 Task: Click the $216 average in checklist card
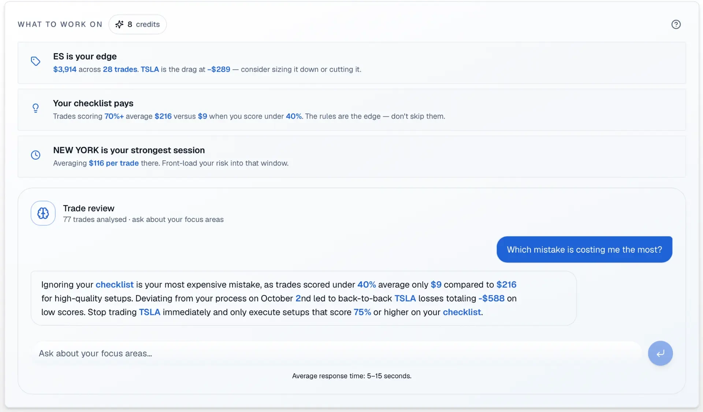(163, 116)
